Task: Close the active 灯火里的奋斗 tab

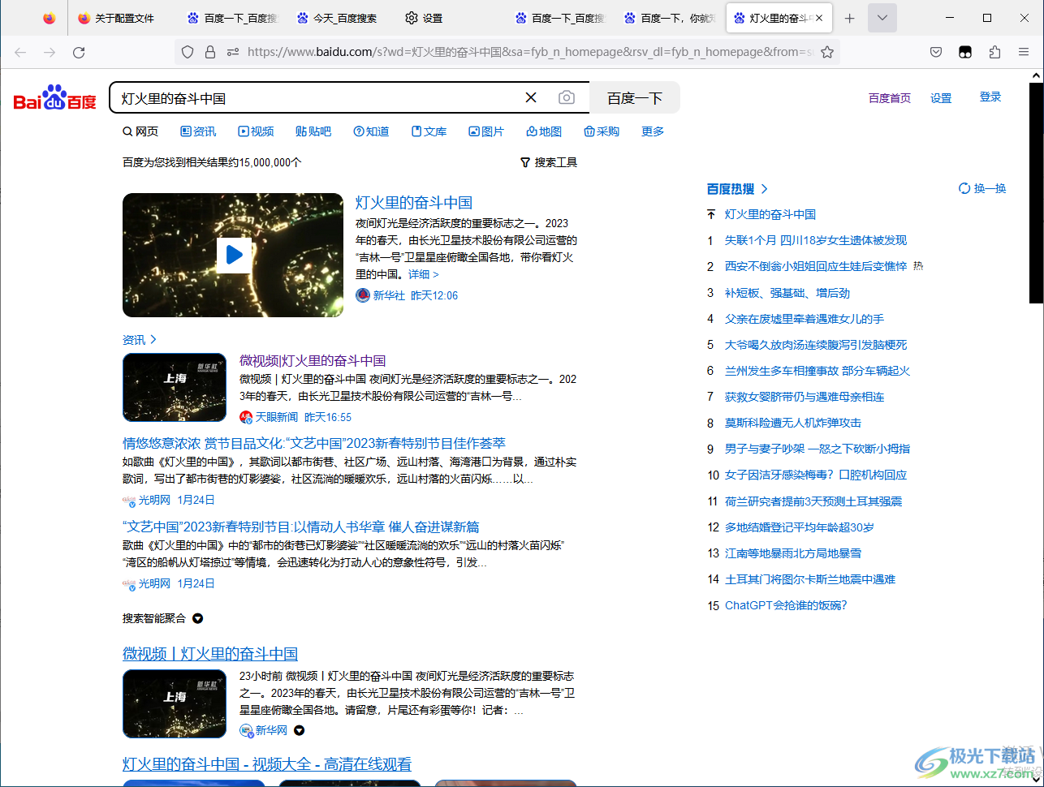Action: pos(819,18)
